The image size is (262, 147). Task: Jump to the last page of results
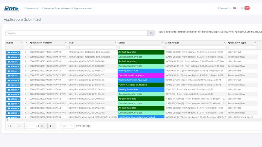coord(52,126)
